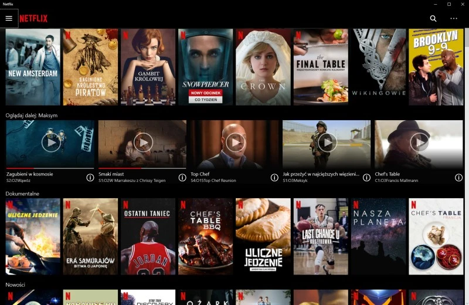
Task: Open New Amsterdam poster
Action: (33, 67)
